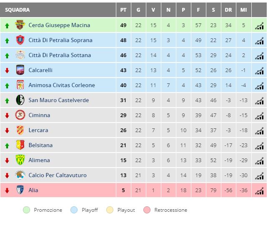This screenshot has height=233, width=273.
Task: Open the trend chart icon for Calcarelli
Action: [x=259, y=71]
